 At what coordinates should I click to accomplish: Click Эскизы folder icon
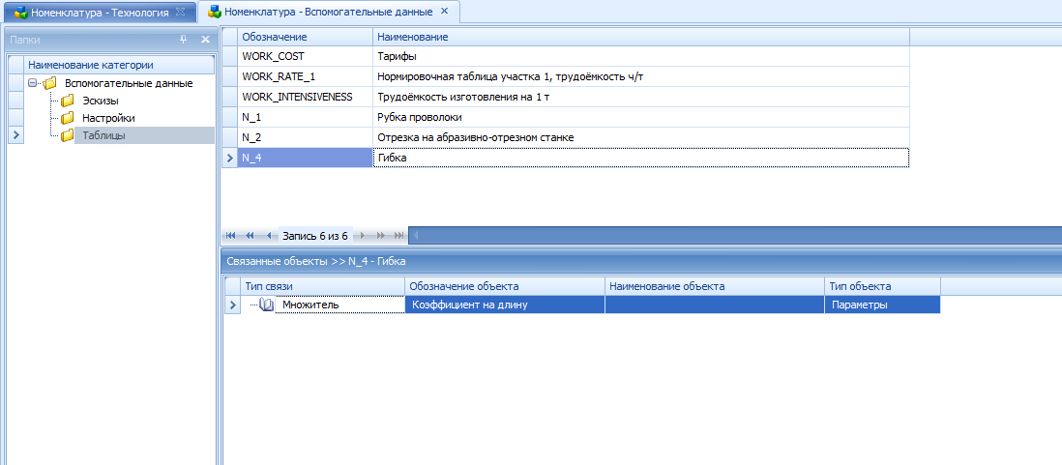tap(67, 101)
